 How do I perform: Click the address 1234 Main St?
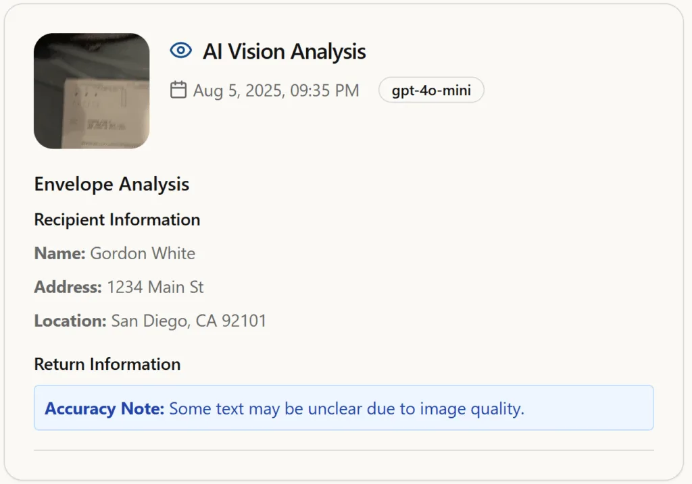coord(155,287)
